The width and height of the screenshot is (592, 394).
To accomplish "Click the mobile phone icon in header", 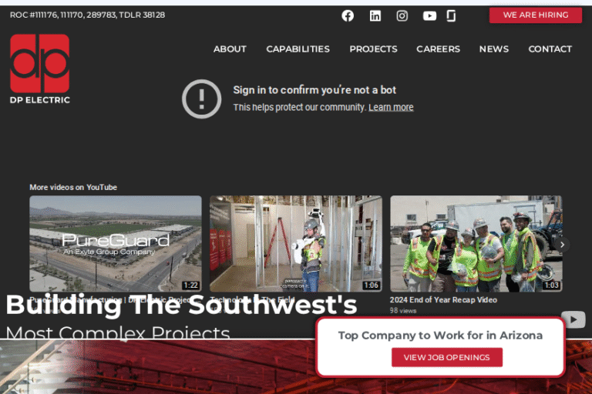I will [451, 15].
